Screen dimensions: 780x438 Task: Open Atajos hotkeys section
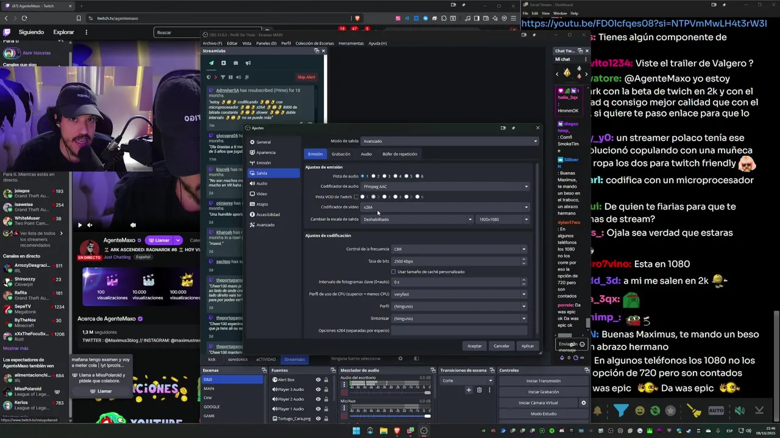coord(274,204)
